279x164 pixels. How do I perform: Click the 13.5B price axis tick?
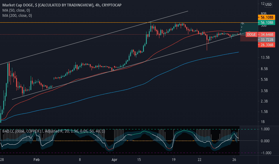click(x=265, y=58)
